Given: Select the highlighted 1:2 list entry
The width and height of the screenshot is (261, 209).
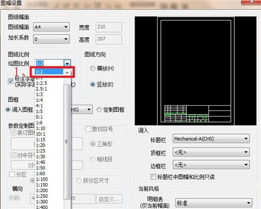Looking at the screenshot, I should [49, 72].
